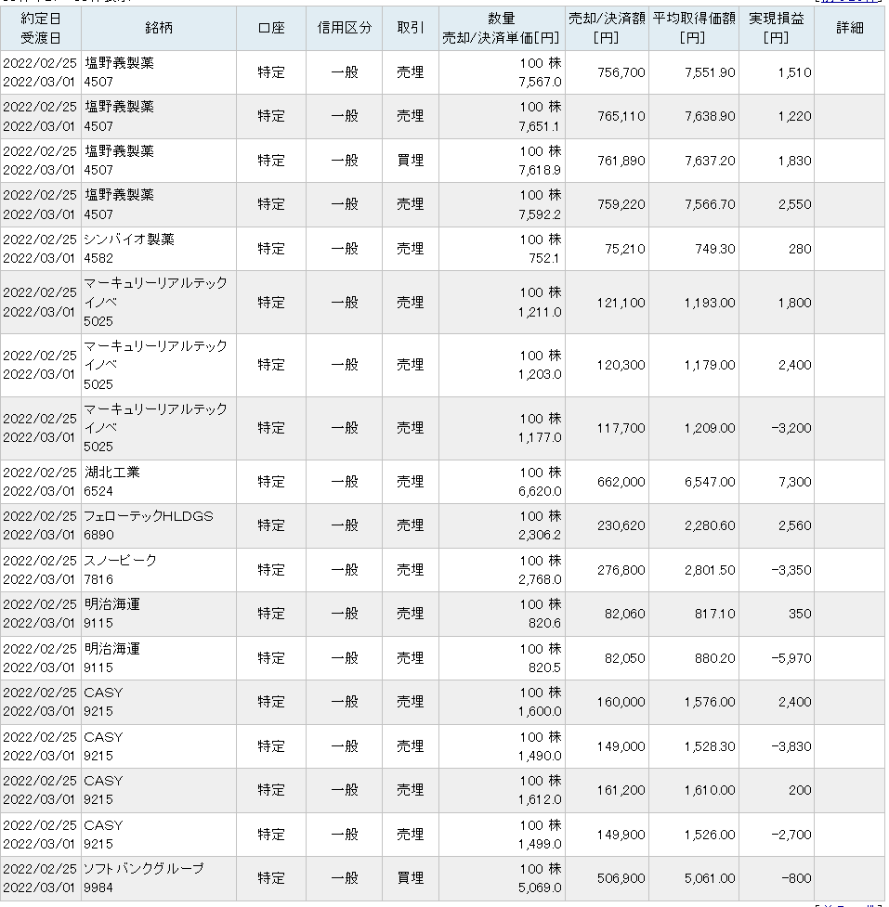This screenshot has width=889, height=907.
Task: Select the 1,830 realized profit cell
Action: pos(777,161)
